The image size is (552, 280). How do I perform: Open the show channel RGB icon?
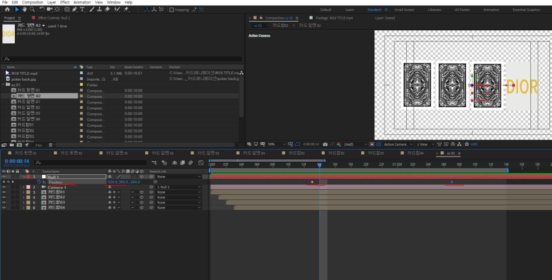339,145
